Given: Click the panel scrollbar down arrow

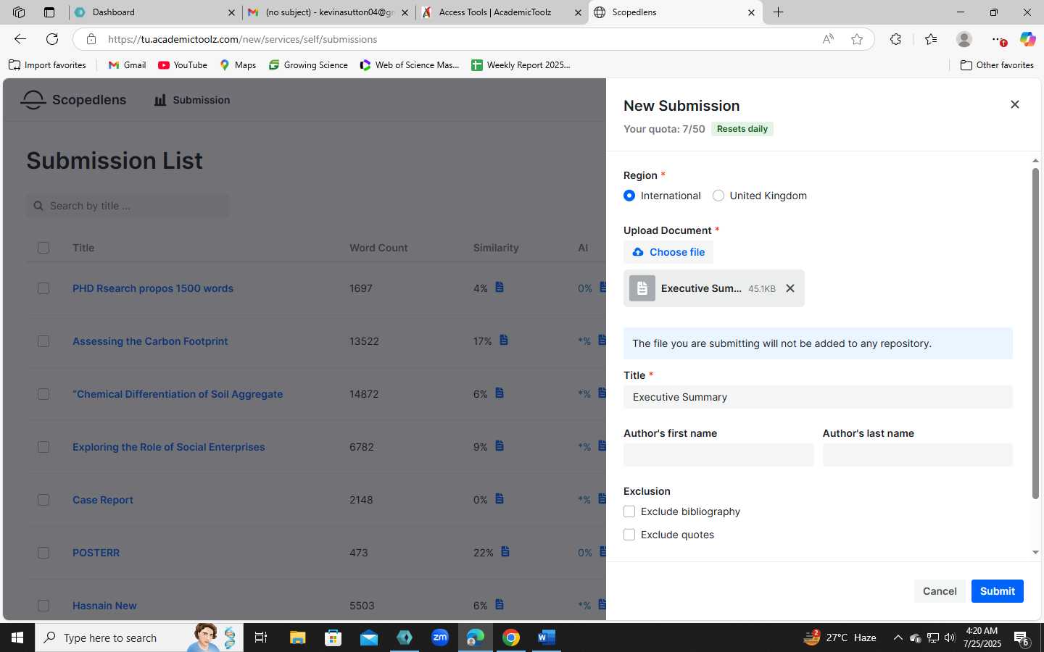Looking at the screenshot, I should [1035, 552].
